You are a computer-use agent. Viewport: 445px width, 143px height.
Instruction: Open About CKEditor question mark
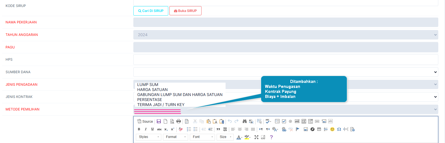point(271,137)
